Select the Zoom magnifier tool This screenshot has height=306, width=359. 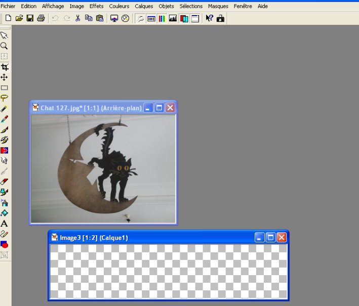click(x=5, y=46)
